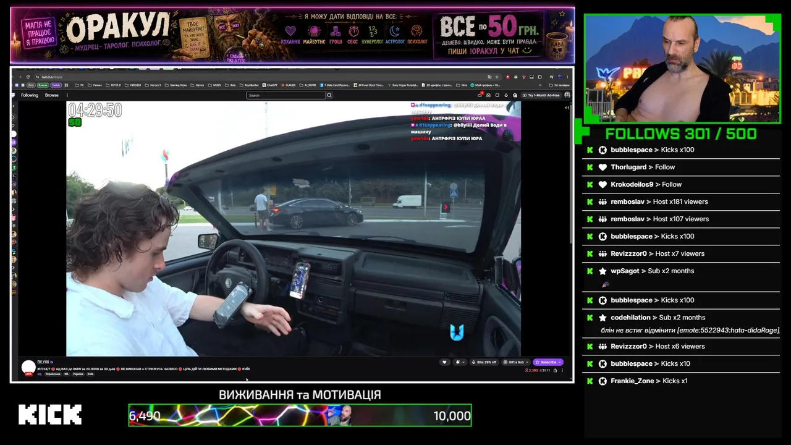Open the Twitch notifications inbox with red badge
The width and height of the screenshot is (791, 445).
click(480, 95)
